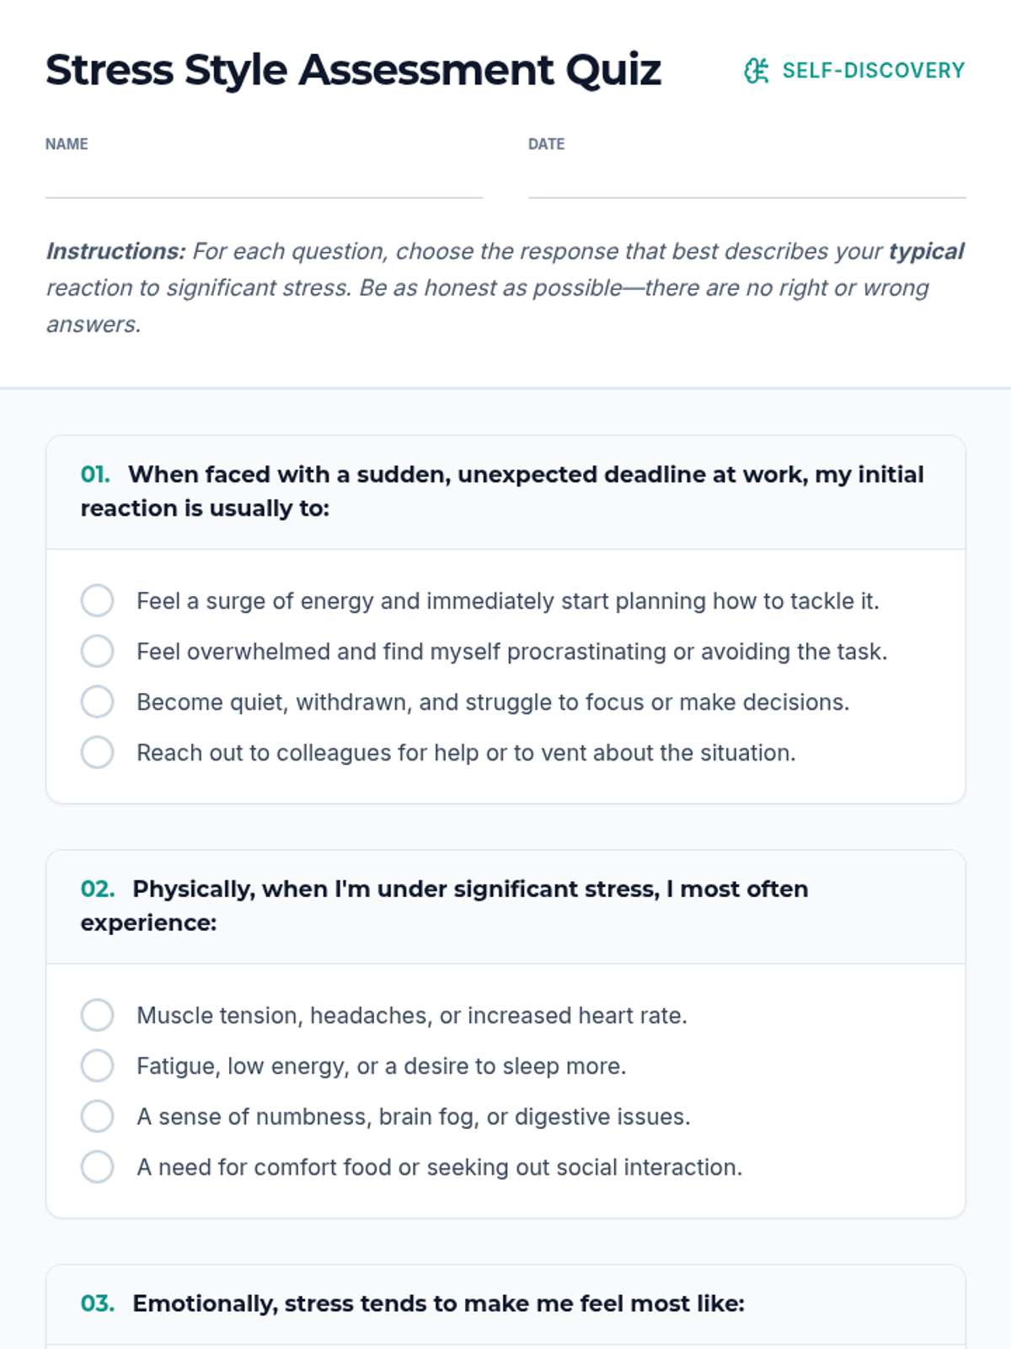The height and width of the screenshot is (1349, 1011).
Task: Click the Date input field
Action: coord(746,180)
